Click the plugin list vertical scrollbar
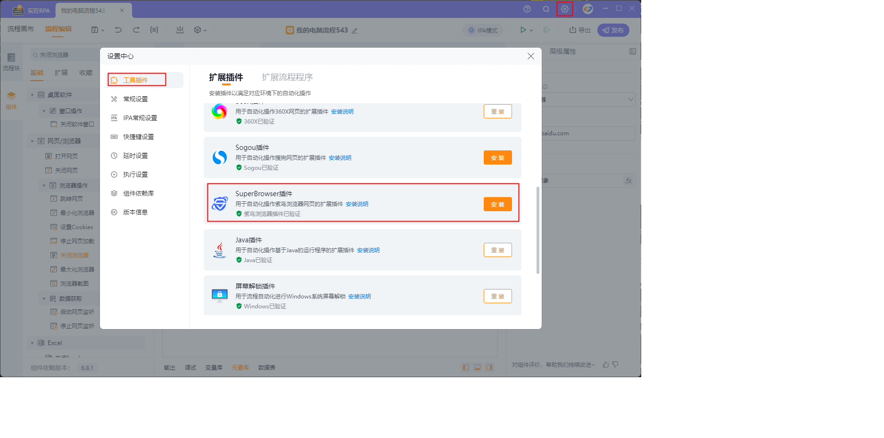 point(537,230)
